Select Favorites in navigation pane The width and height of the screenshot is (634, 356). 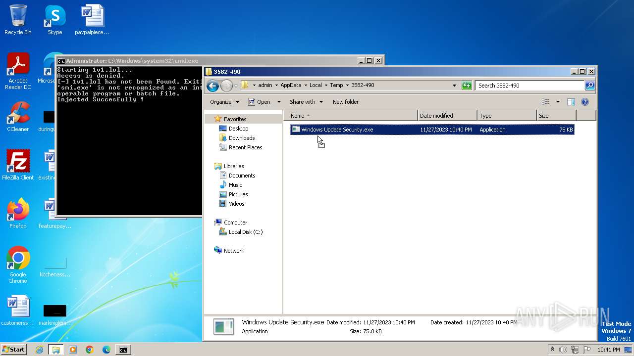(x=235, y=119)
